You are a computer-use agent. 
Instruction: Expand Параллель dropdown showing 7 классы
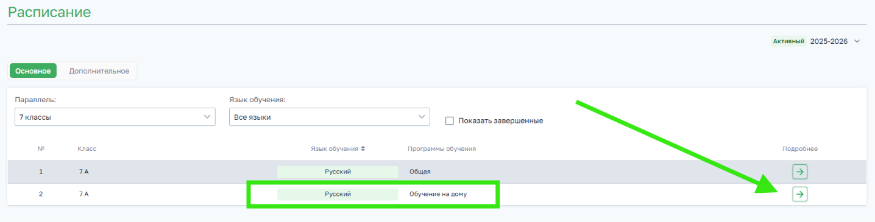(x=115, y=117)
